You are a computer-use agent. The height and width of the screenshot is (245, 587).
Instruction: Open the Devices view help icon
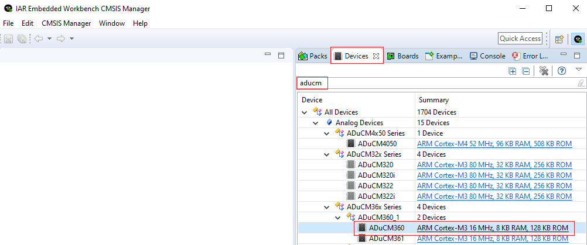pyautogui.click(x=561, y=71)
